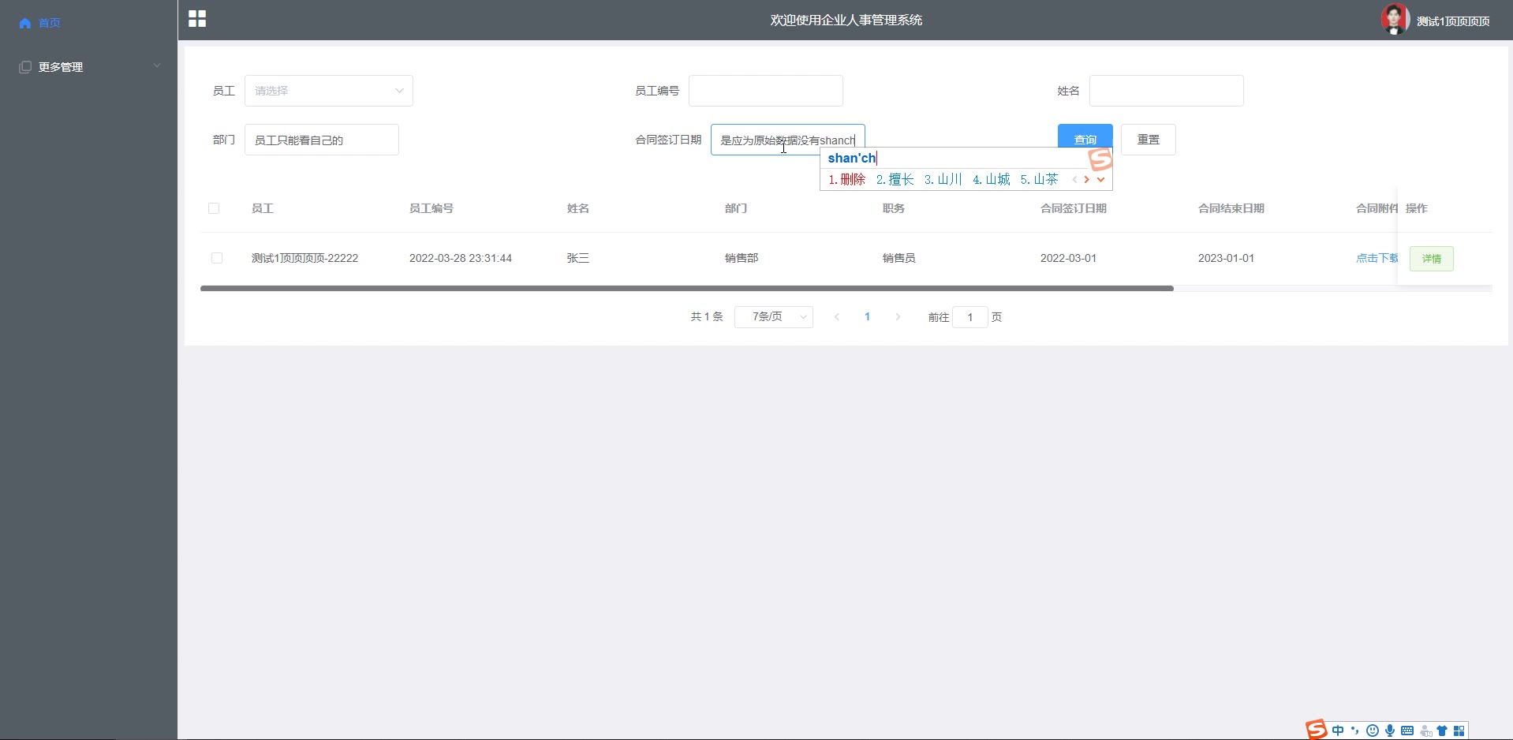Click the grey user account icon

point(1425,731)
